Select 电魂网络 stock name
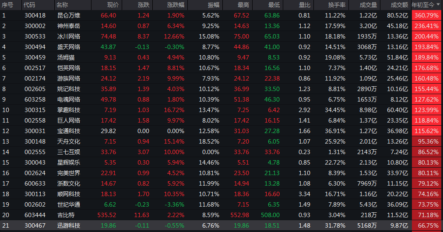 (x=69, y=99)
